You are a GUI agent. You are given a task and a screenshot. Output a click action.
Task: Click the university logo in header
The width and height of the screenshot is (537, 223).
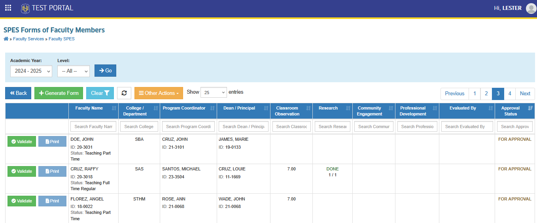25,8
